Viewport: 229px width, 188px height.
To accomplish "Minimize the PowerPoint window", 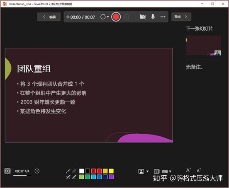I will coord(202,4).
